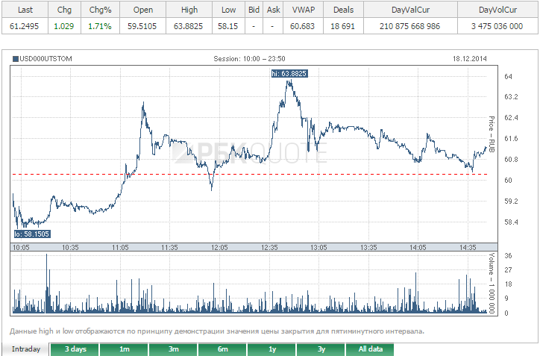
Task: Select the 3 days period tab
Action: (x=75, y=349)
